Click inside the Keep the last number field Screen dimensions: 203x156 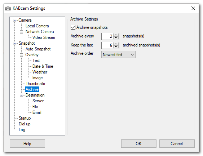[107, 45]
